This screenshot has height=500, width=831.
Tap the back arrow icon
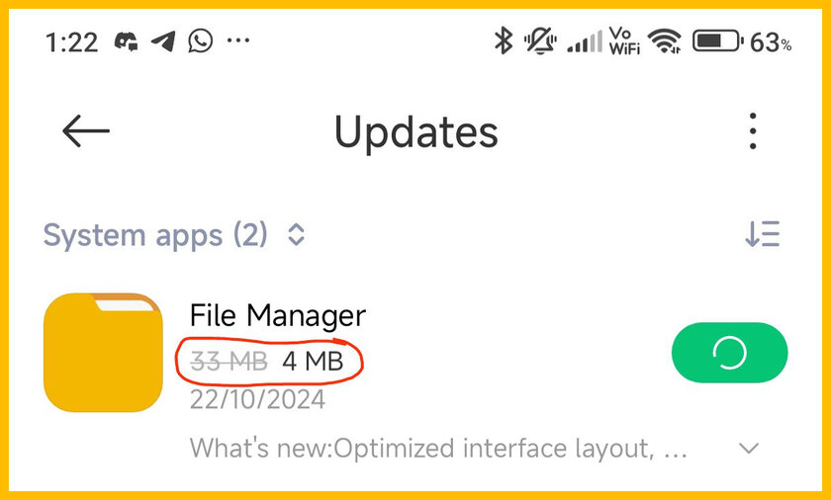pos(86,130)
